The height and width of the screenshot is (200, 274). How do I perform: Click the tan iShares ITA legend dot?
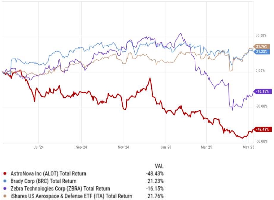(x=4, y=196)
